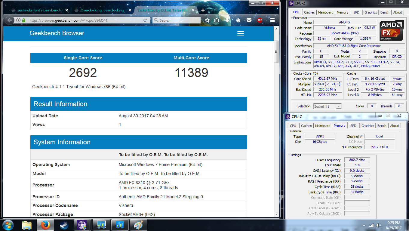
Task: Open Graphics tab in top CPU-Z window
Action: click(x=371, y=12)
